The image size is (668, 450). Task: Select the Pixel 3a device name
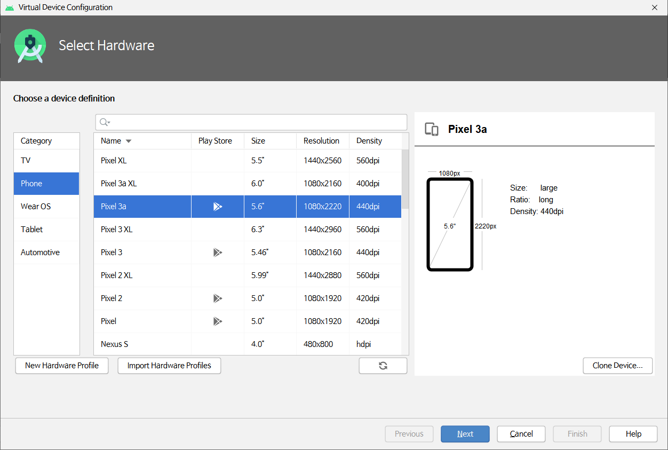point(114,207)
